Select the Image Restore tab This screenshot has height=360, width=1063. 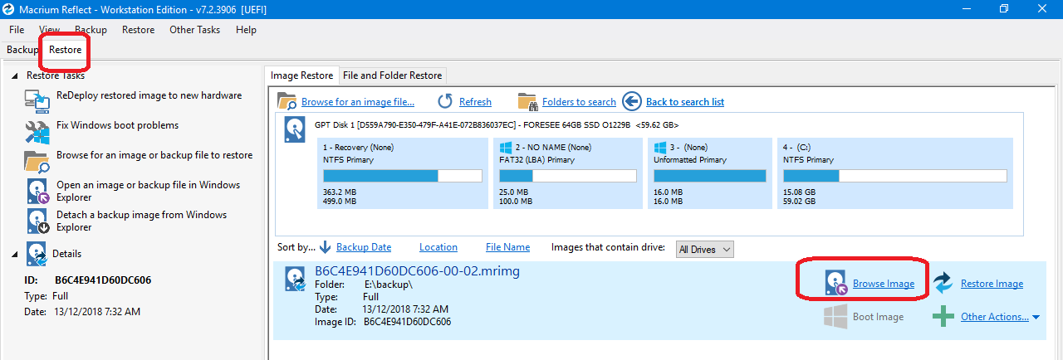coord(301,75)
